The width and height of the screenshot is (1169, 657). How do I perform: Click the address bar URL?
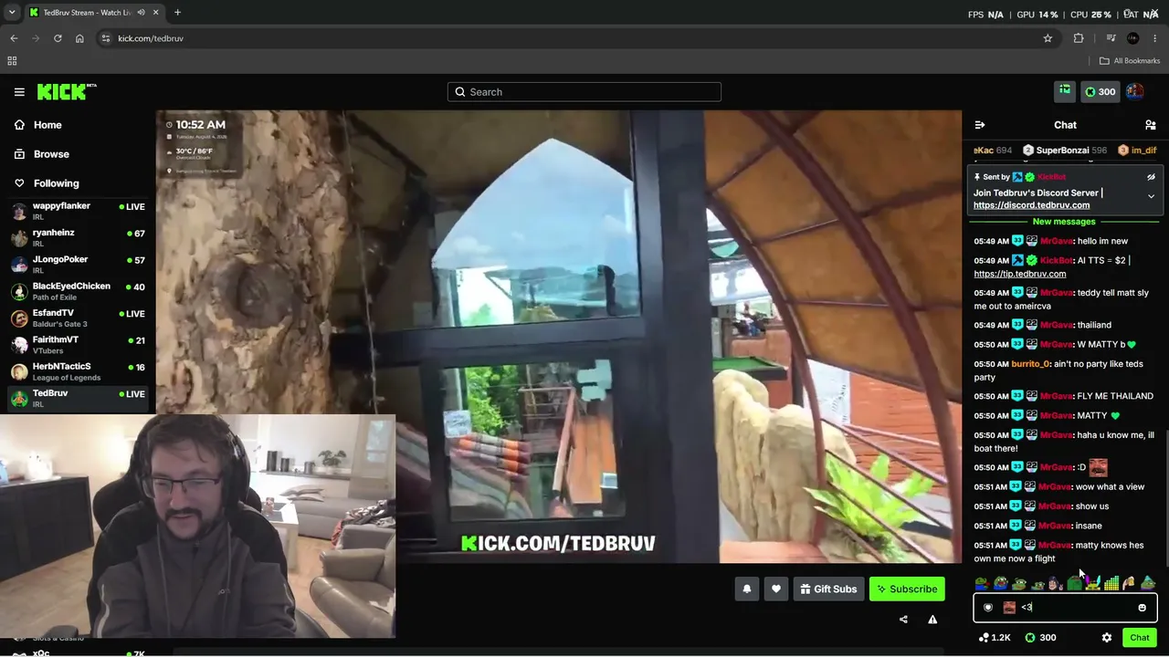(x=151, y=38)
